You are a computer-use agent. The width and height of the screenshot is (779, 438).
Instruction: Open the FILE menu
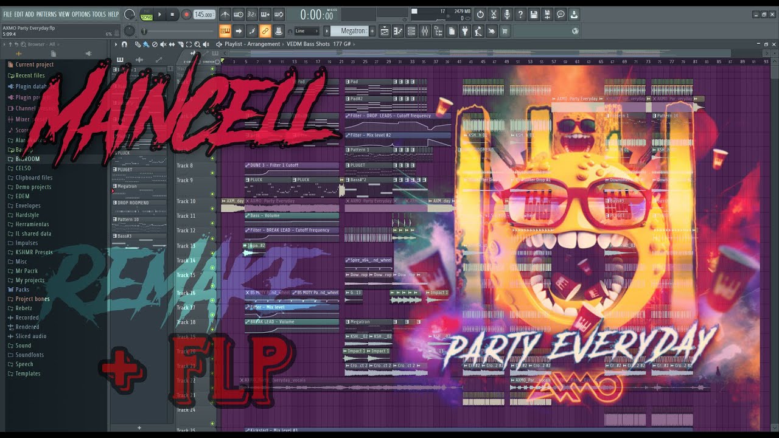pyautogui.click(x=7, y=14)
